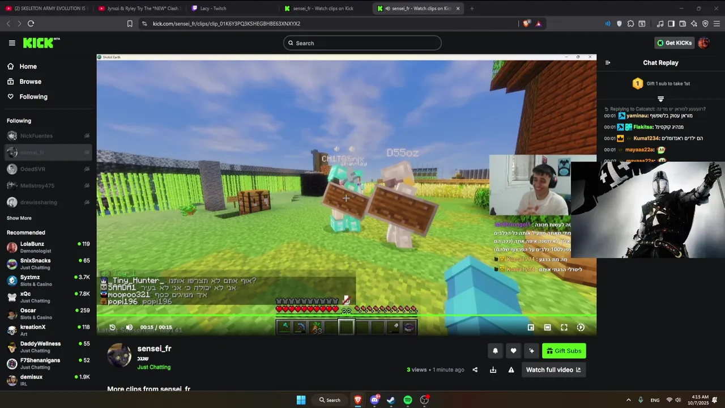Follow sensei_fr with the heart button

coord(513,351)
